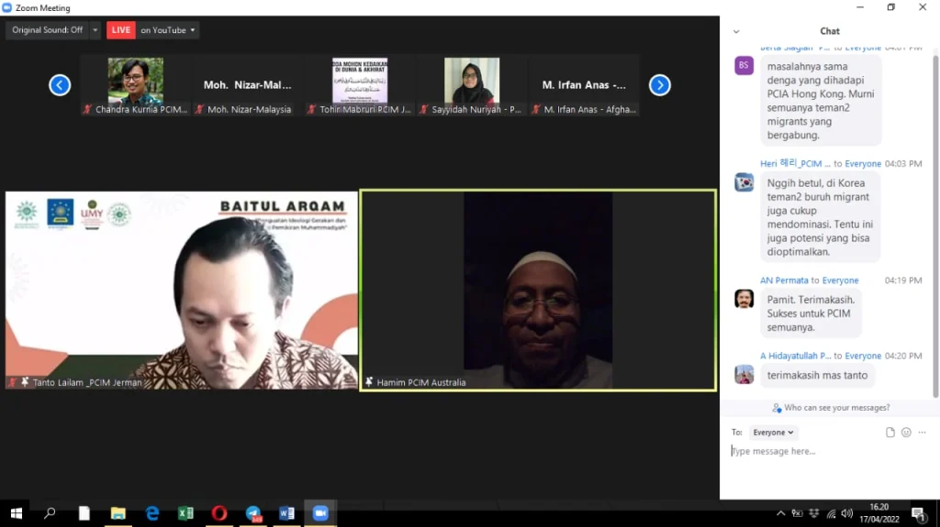Screen dimensions: 940x527
Task: Open the emoji picker in chat
Action: point(906,433)
